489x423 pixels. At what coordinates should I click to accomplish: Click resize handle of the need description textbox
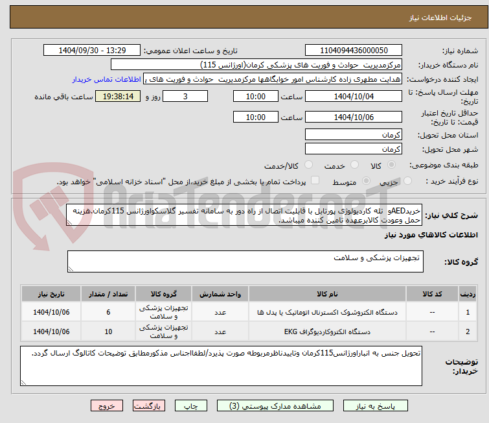69,222
